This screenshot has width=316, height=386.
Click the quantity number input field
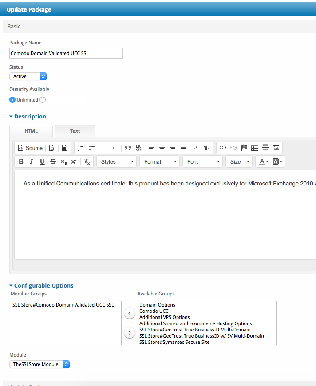66,100
